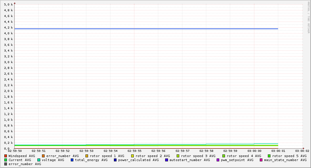Select the rotor speed 3 AVG color square
Image resolution: width=311 pixels, height=168 pixels.
coord(178,156)
